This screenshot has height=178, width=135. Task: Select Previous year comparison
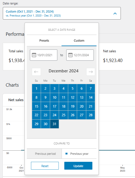tap(79, 154)
